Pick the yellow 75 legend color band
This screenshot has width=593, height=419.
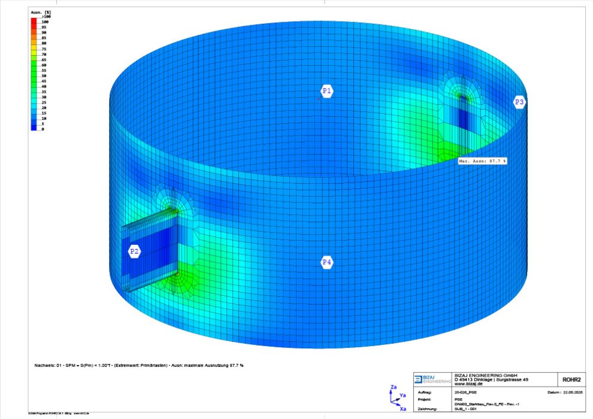click(x=35, y=49)
